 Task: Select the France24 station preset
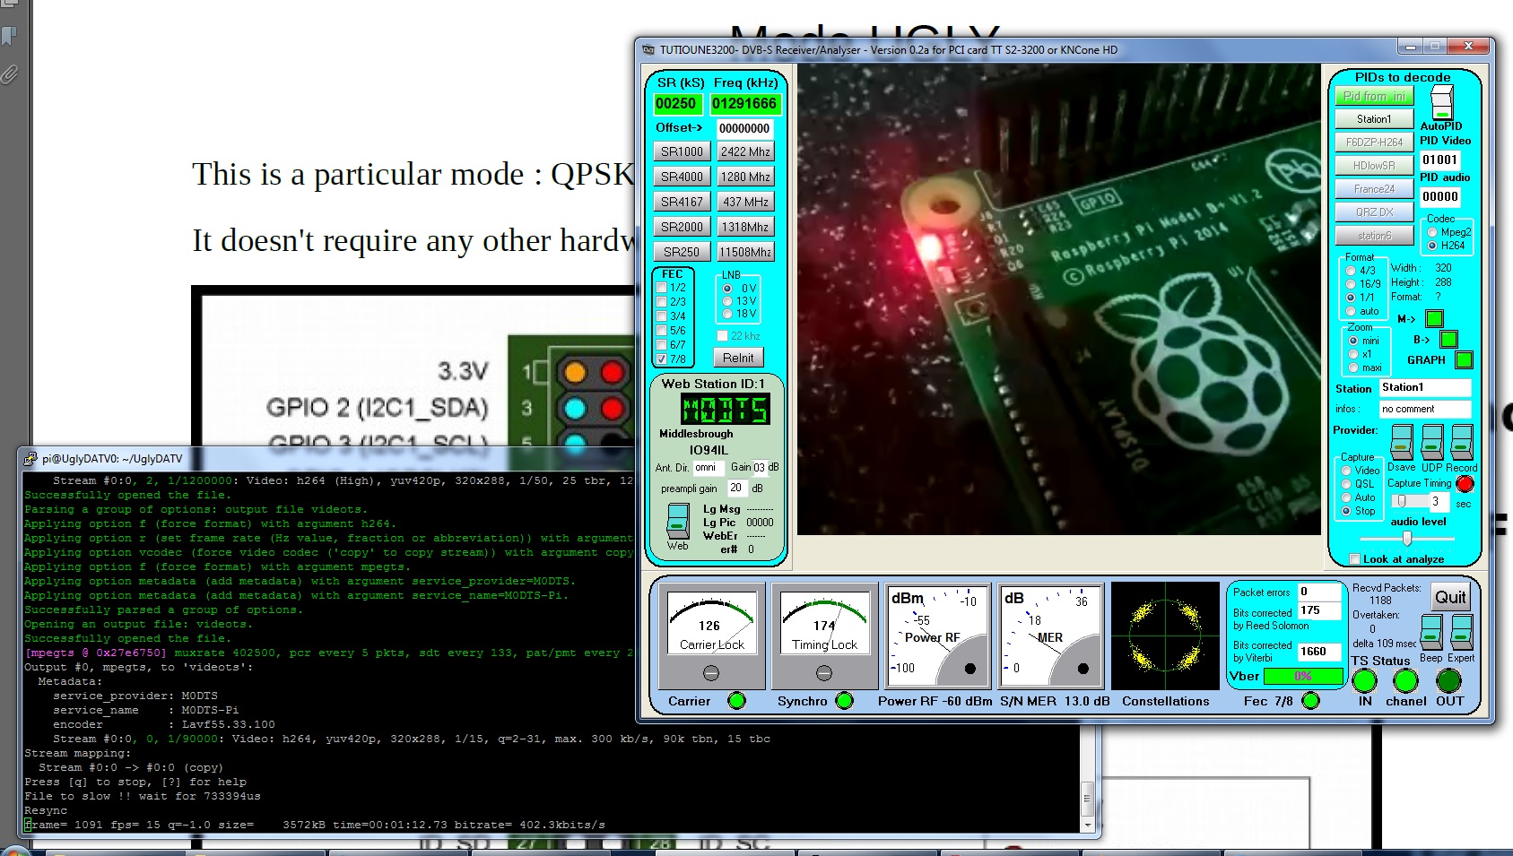(x=1373, y=189)
